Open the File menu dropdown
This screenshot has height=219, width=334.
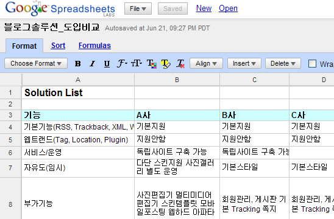pos(138,9)
